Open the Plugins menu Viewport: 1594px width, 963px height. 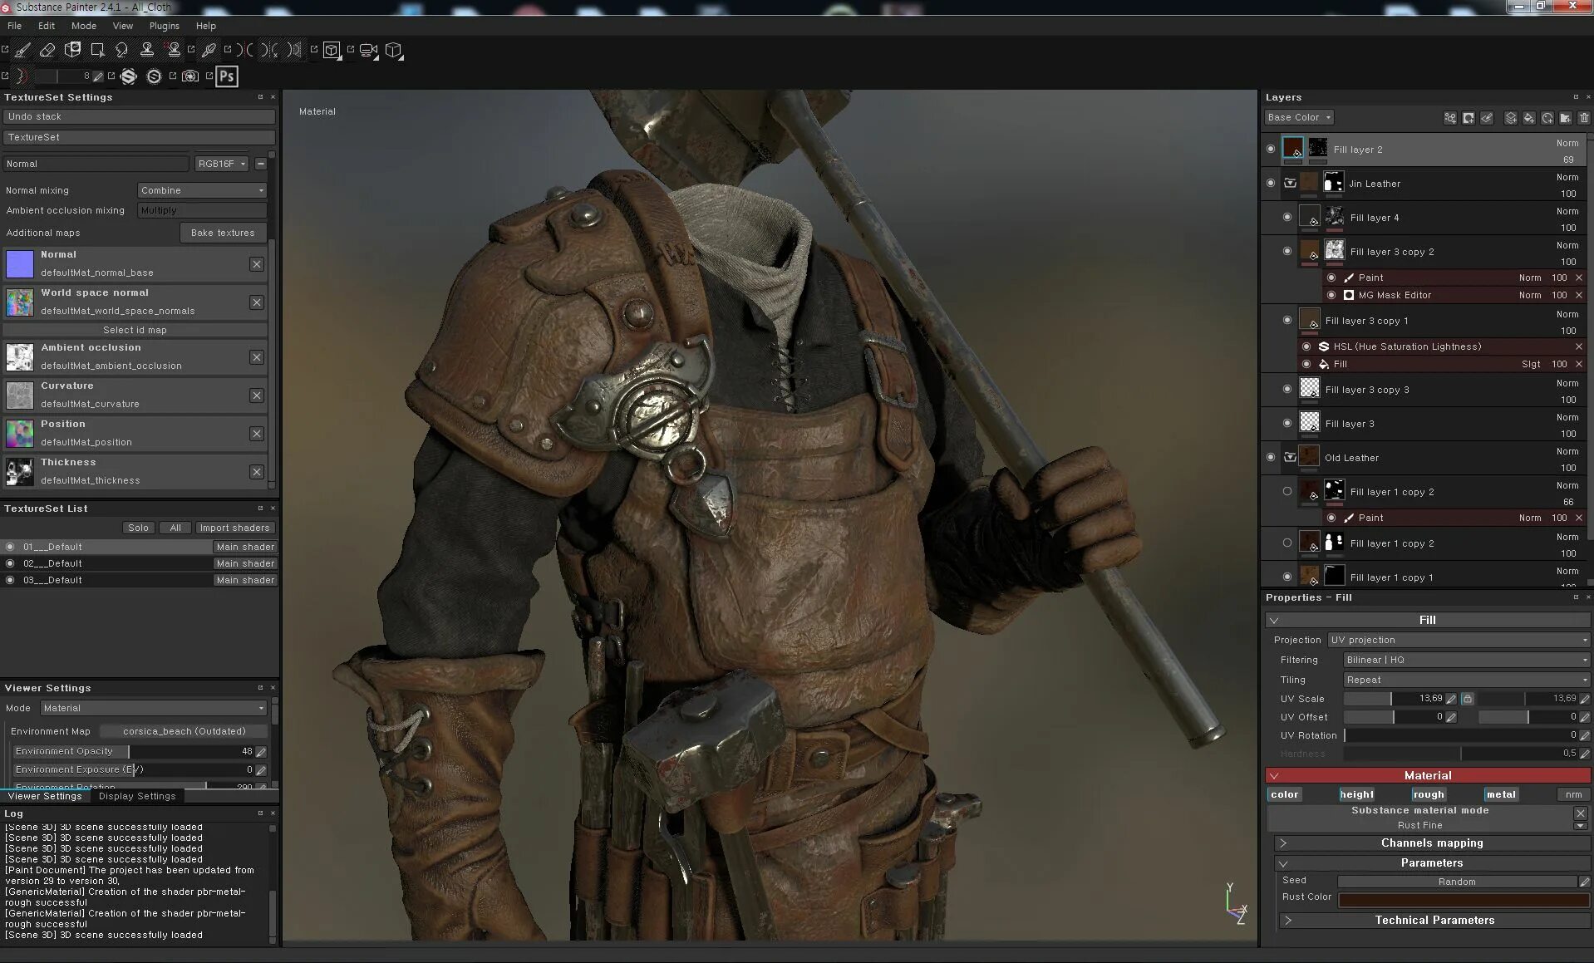pyautogui.click(x=165, y=26)
